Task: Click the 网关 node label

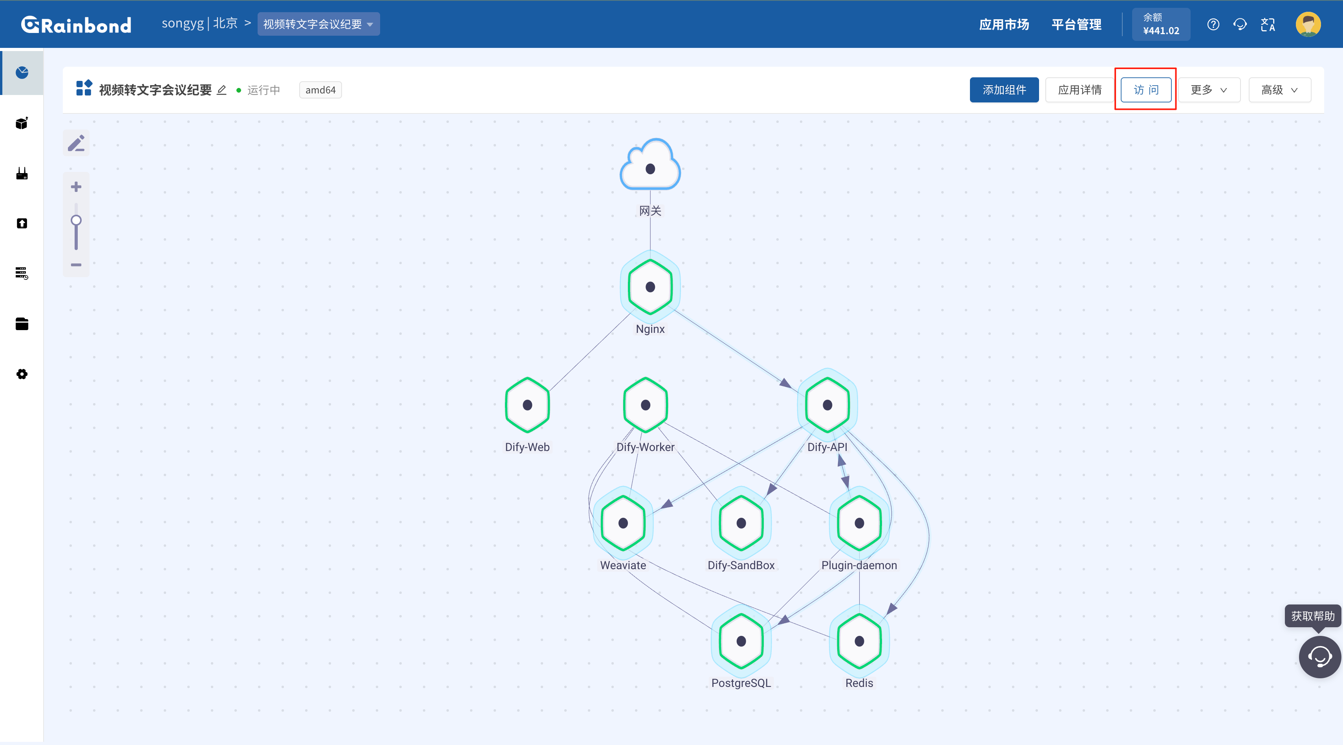Action: coord(650,211)
